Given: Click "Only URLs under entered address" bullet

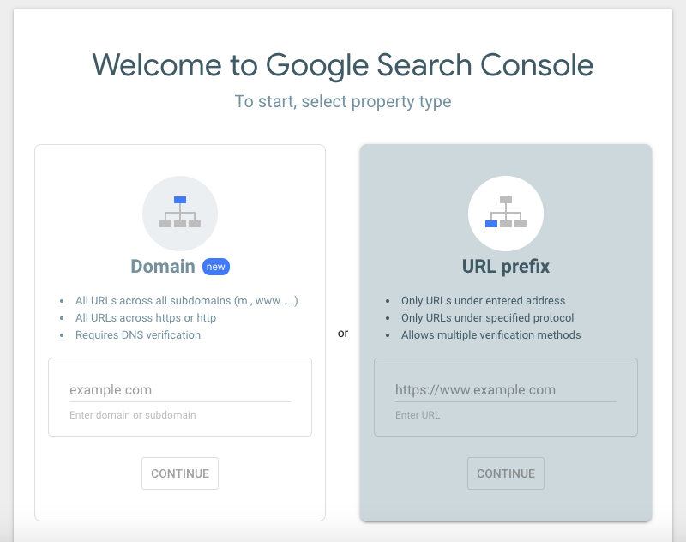Looking at the screenshot, I should (x=483, y=301).
